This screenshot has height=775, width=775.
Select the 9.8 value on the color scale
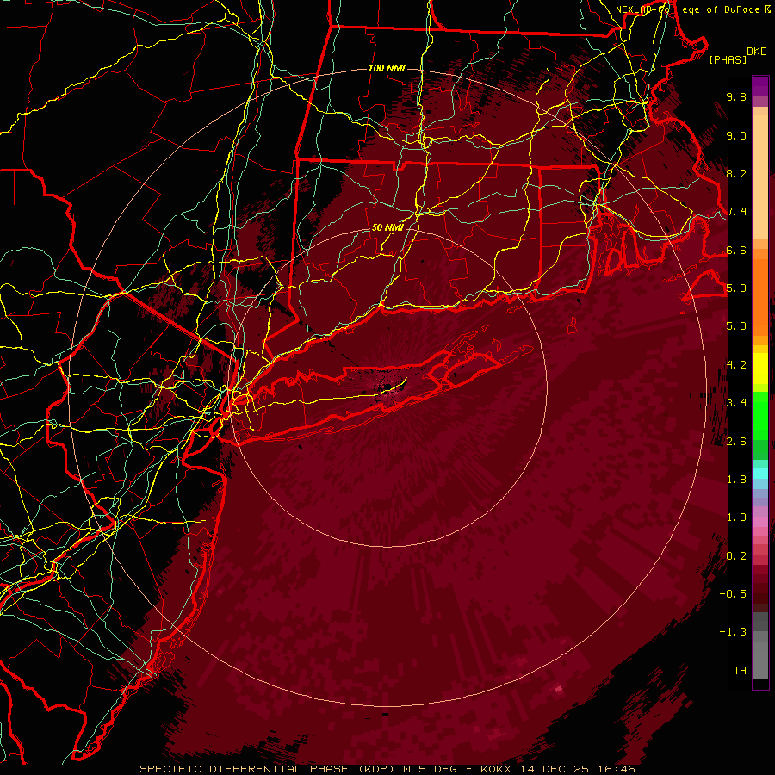pos(736,97)
